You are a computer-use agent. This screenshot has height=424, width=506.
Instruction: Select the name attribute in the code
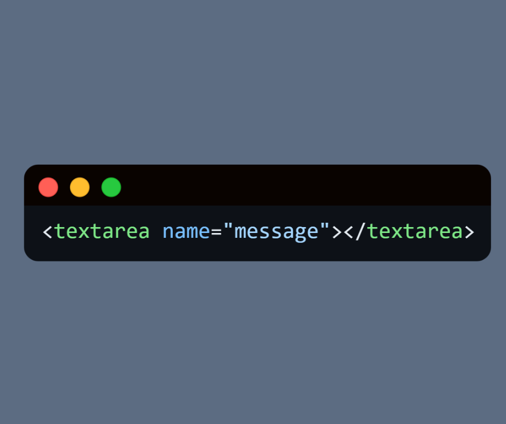coord(186,231)
